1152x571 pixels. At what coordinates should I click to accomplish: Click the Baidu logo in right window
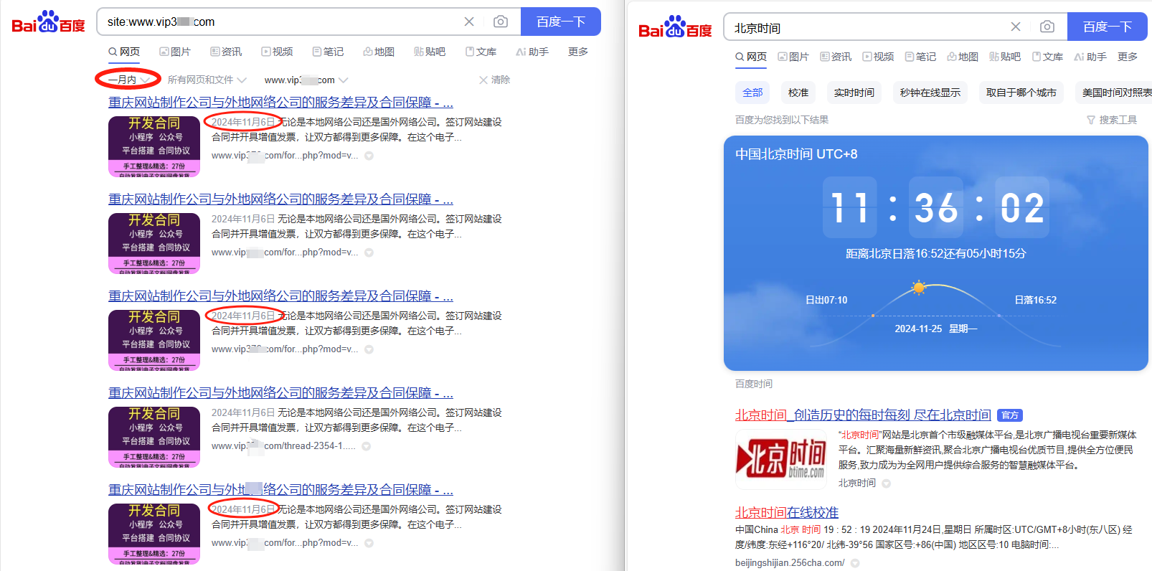coord(675,28)
